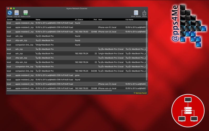Select the companion-link._tcp cell in port 54236 row

[24, 71]
